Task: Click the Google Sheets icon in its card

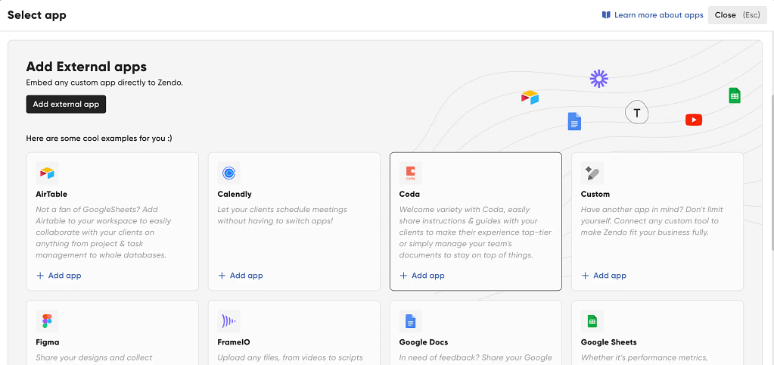Action: click(x=592, y=321)
